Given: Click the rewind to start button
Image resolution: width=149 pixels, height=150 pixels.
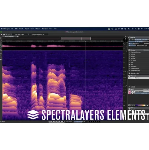Looking at the screenshot, I should tap(50, 122).
